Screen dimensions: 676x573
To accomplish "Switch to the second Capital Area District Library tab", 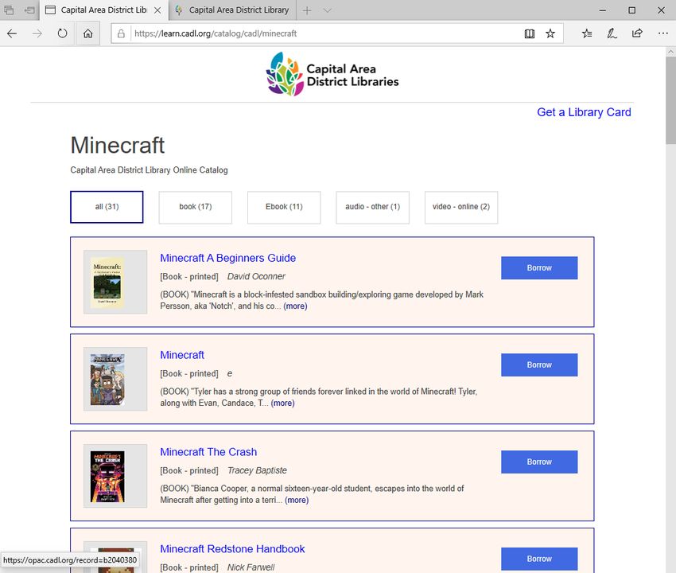I will click(x=233, y=10).
